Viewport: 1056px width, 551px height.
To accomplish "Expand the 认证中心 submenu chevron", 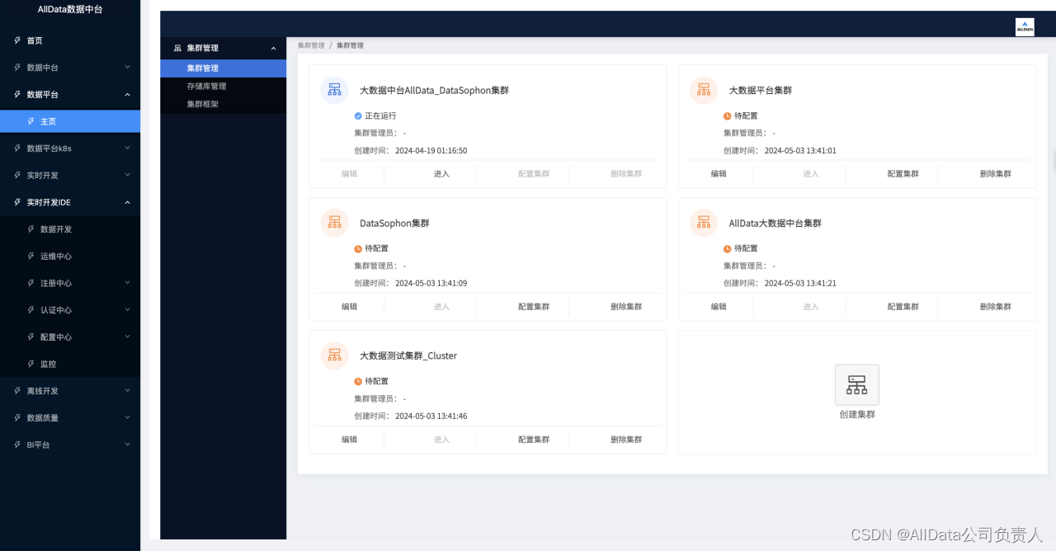I will [x=127, y=310].
